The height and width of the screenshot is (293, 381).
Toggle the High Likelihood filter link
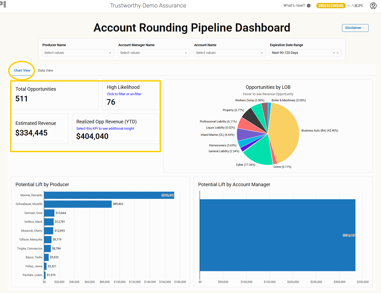124,94
